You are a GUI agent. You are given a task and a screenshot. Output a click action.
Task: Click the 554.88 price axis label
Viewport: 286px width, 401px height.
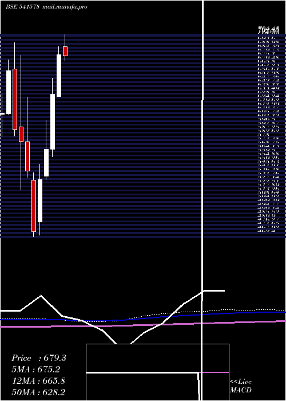point(268,154)
